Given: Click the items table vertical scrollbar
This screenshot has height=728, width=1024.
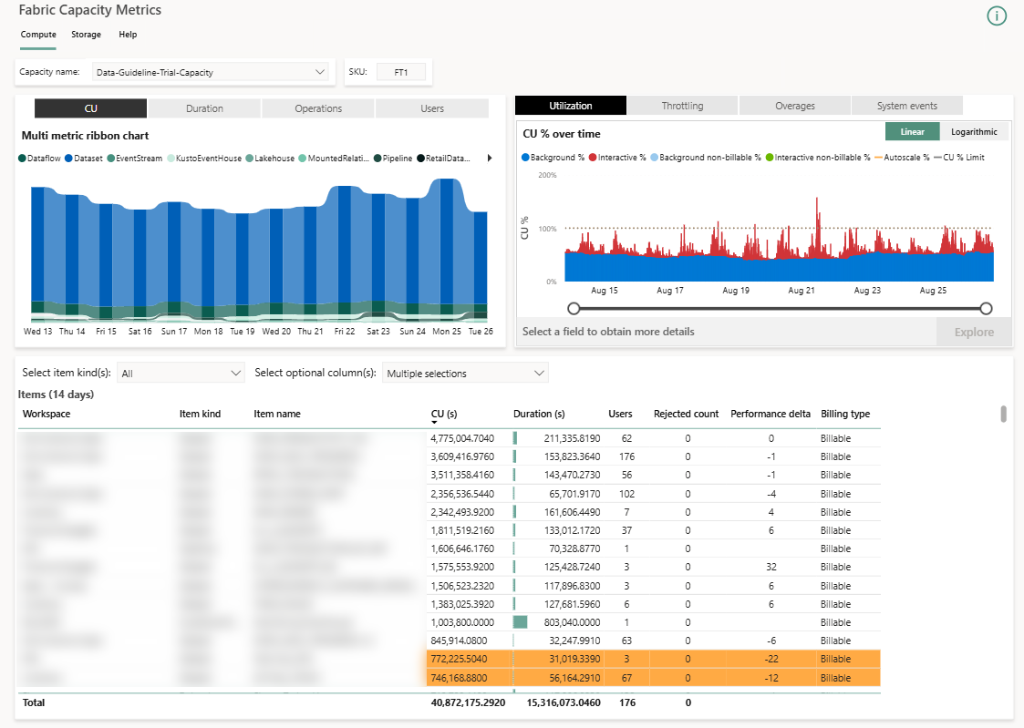Looking at the screenshot, I should coord(1003,415).
